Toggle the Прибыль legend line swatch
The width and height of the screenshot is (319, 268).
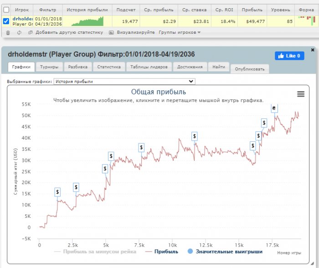148,251
